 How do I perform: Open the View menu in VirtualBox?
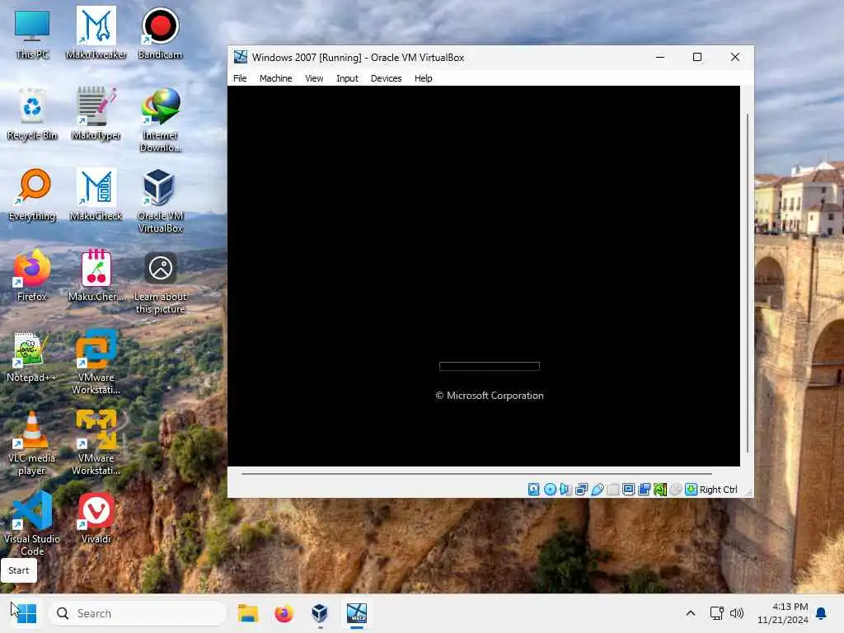[x=314, y=78]
